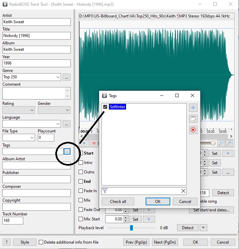Toggle Delete additional info from file
Image resolution: width=239 pixels, height=249 pixels.
coord(41,242)
